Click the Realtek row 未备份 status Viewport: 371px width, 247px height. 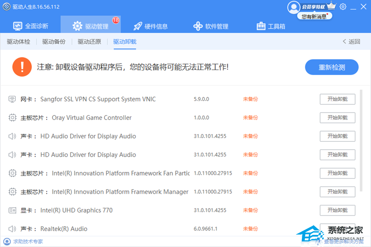click(250, 229)
